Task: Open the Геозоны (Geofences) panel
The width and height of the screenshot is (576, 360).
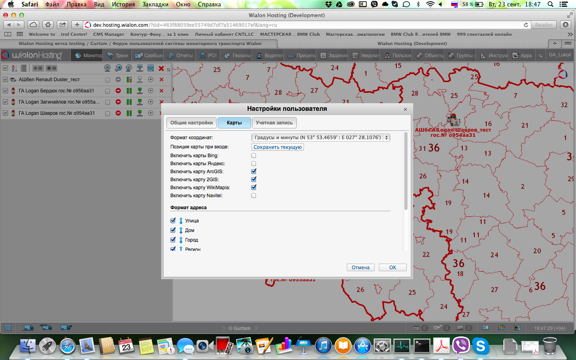Action: (238, 56)
